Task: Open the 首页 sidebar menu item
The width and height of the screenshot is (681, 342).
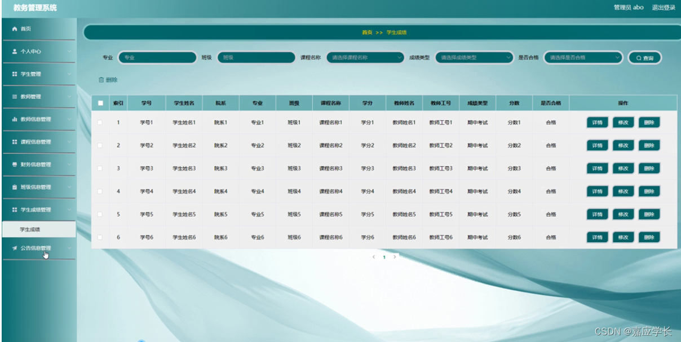Action: tap(38, 29)
